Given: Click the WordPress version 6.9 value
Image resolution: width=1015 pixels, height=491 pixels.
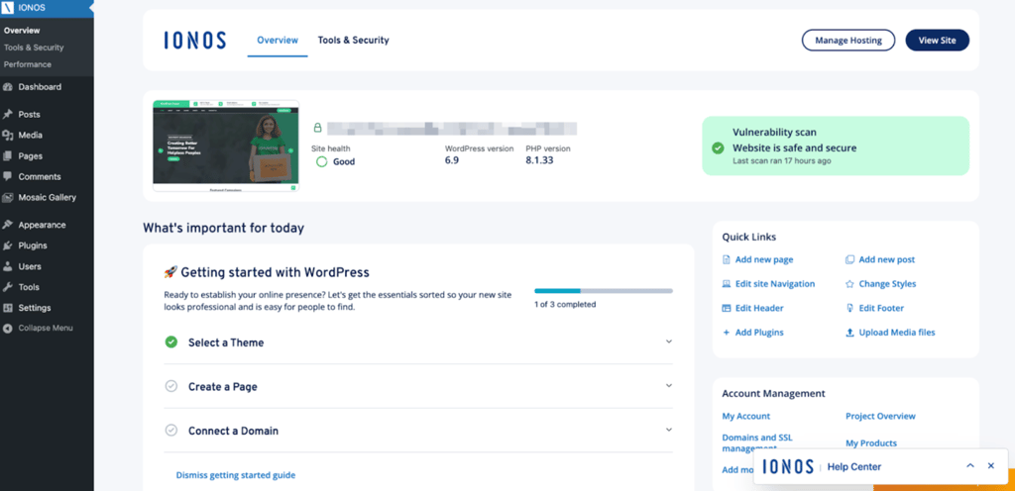Looking at the screenshot, I should (452, 161).
